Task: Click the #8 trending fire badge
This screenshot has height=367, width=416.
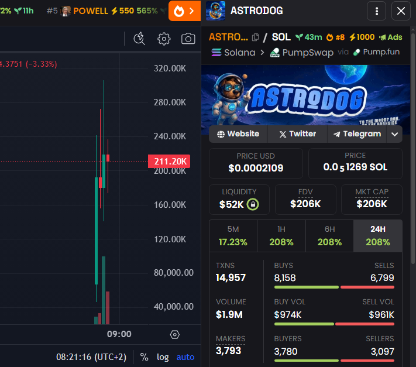Action: (335, 37)
